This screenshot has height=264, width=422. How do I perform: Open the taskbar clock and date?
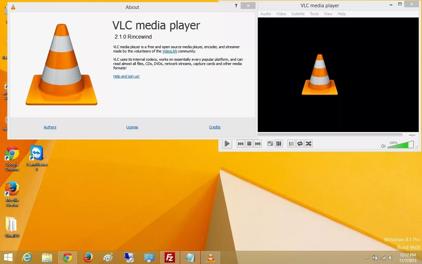(x=408, y=258)
